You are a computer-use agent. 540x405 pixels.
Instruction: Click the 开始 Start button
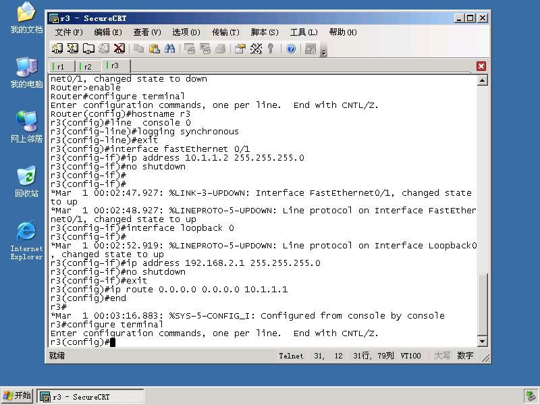[18, 396]
